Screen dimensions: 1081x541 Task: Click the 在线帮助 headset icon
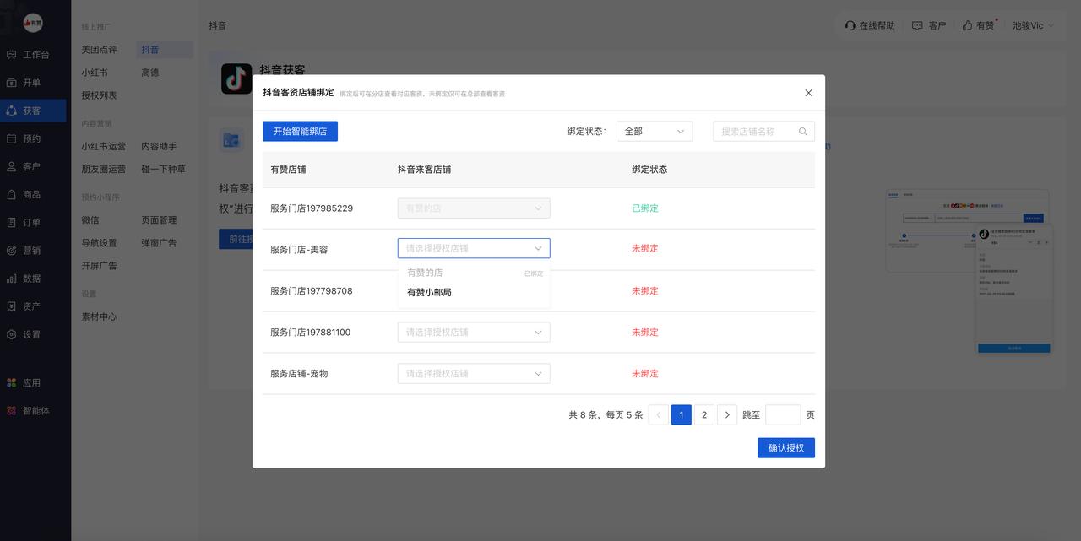point(850,25)
